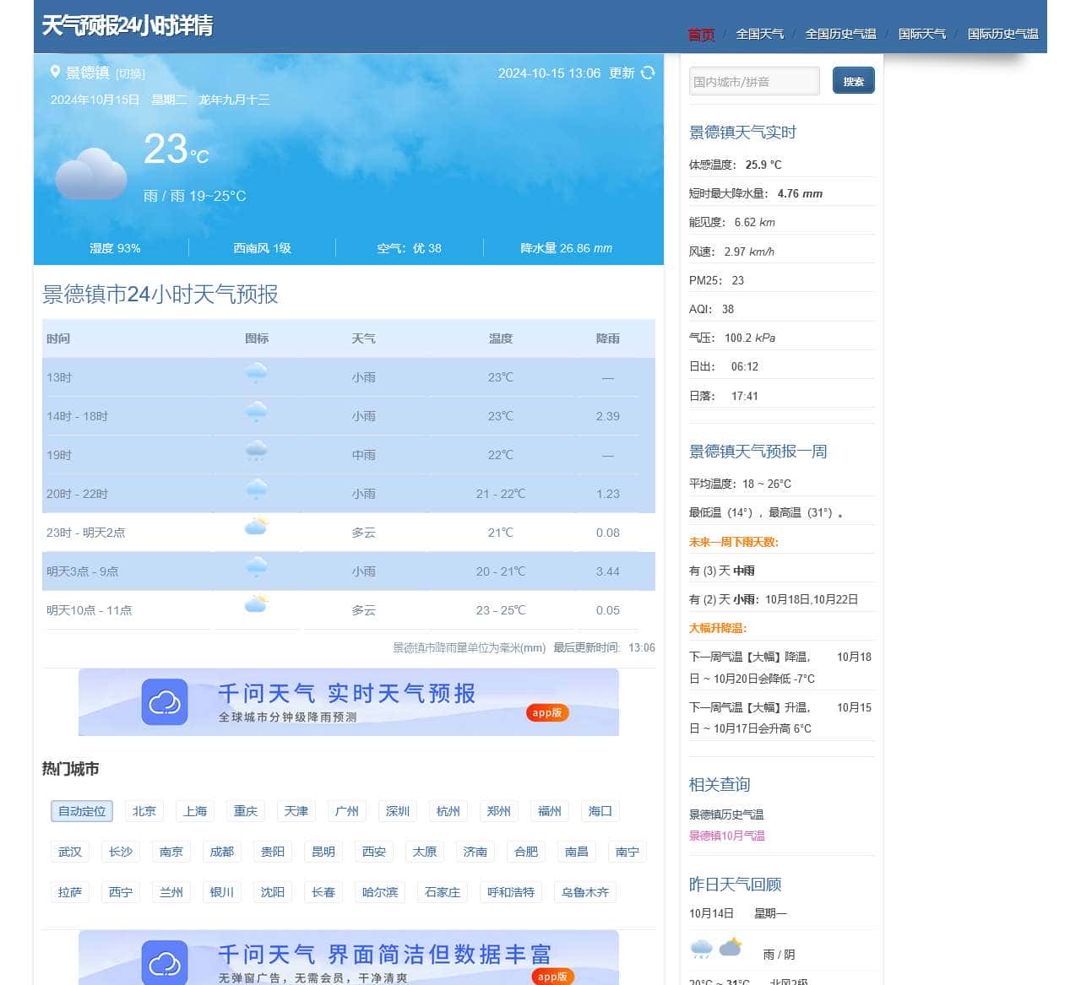Click the light rain icon in the 13时 row
Screen dimensions: 1081x985
pos(256,373)
